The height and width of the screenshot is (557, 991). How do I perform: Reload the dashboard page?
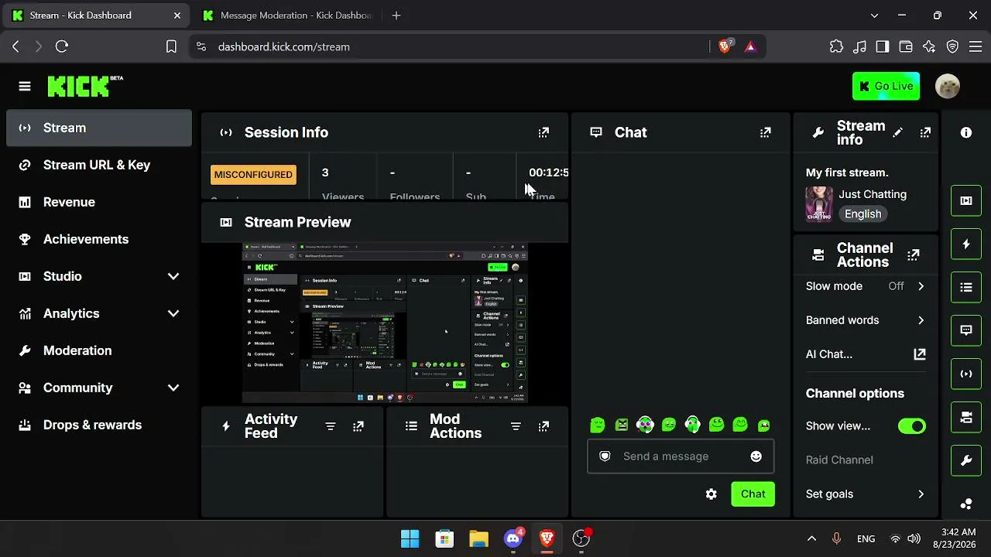(x=62, y=46)
